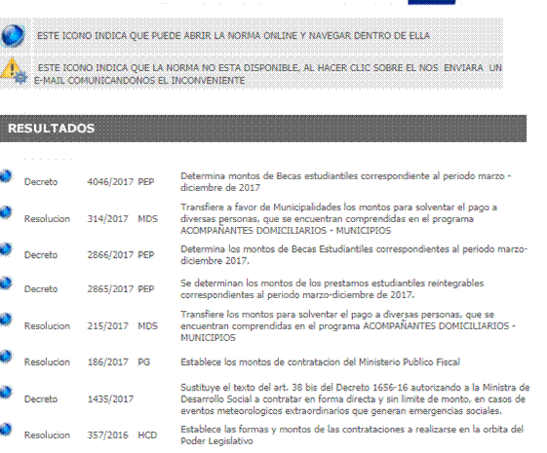Open the Becas estudiantiles 4046/2017 description
This screenshot has width=547, height=453.
[345, 181]
